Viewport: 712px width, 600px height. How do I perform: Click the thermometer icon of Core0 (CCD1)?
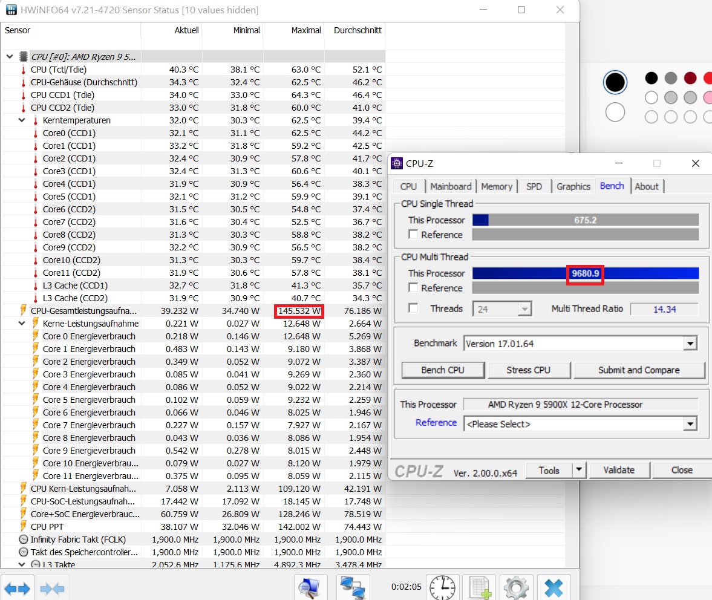coord(36,133)
